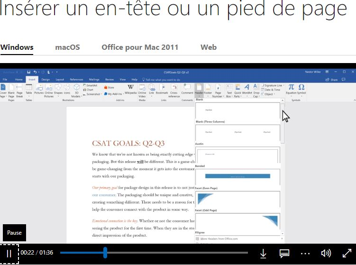Screen dimensions: 356x265
Task: Insert a new Comment
Action: coord(187,89)
